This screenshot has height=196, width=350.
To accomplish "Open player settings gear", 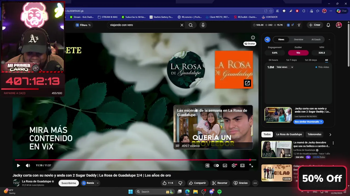I will (x=234, y=166).
